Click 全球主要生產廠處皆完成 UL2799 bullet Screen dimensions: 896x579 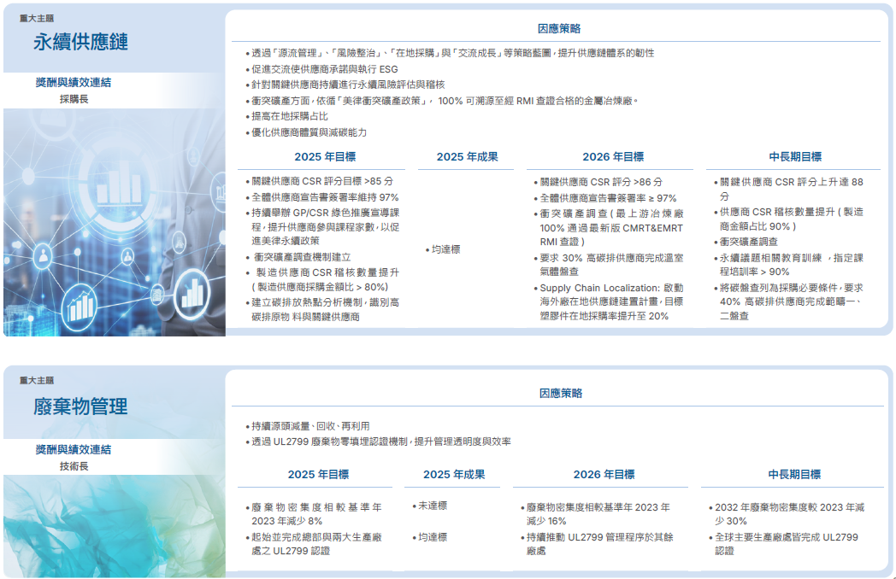(783, 544)
